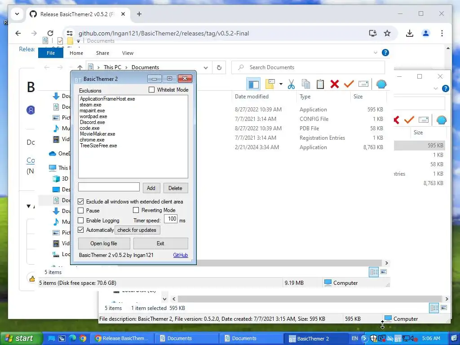
Task: Enable Reverting Mode checkbox
Action: point(136,210)
